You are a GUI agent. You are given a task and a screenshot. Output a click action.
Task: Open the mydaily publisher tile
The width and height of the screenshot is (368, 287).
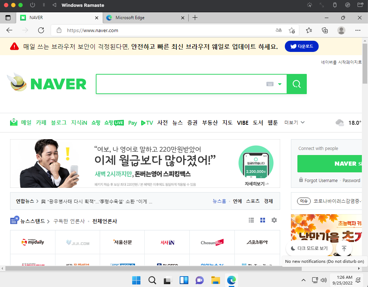point(33,242)
